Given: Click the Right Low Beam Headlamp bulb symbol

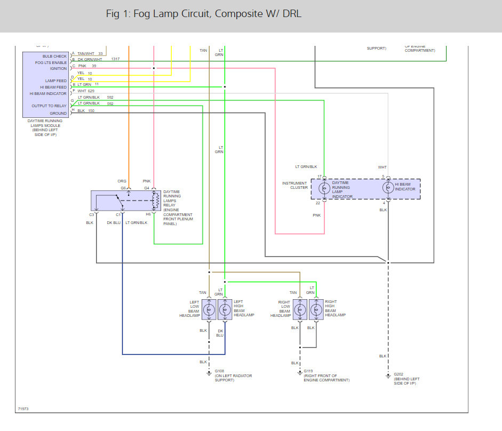Looking at the screenshot, I should pyautogui.click(x=300, y=309).
